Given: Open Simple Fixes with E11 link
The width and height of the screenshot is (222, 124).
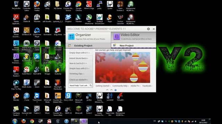Looking at the screenshot, I should 79,69.
